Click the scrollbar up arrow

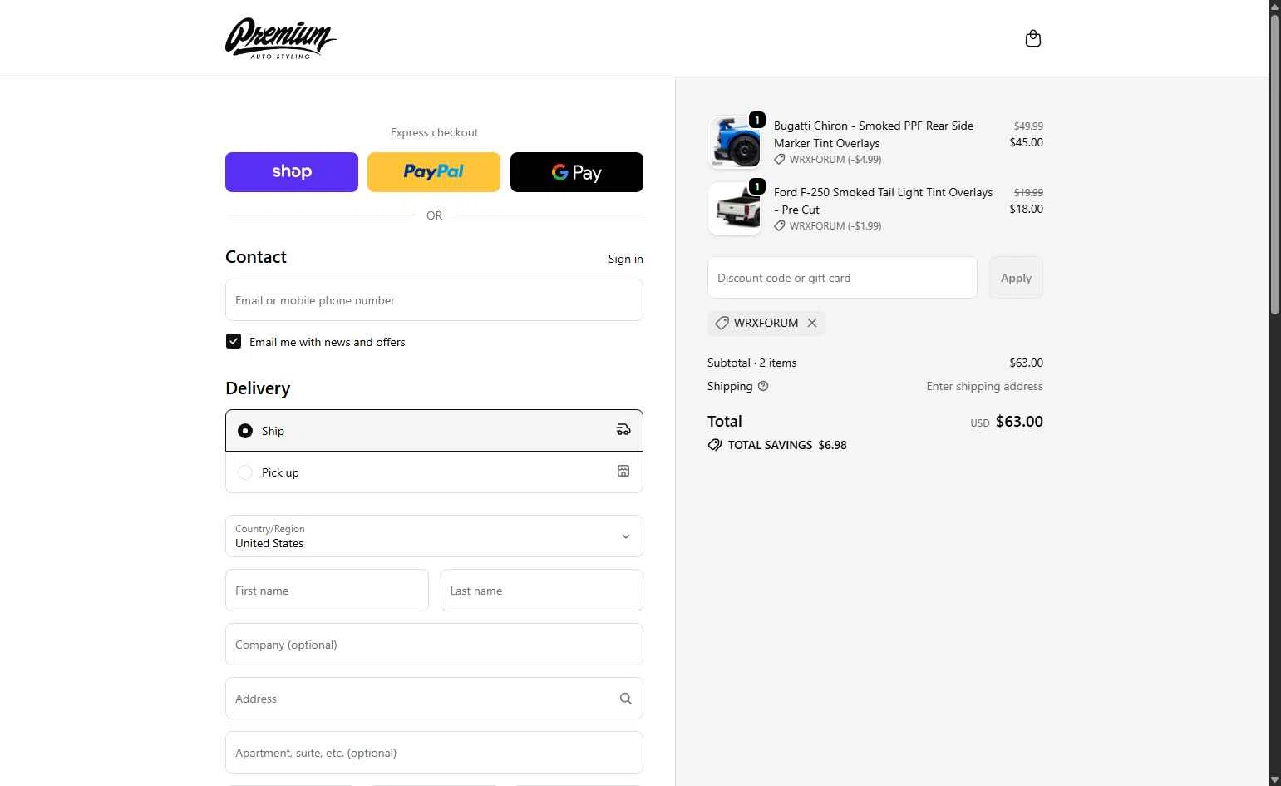pyautogui.click(x=1274, y=6)
